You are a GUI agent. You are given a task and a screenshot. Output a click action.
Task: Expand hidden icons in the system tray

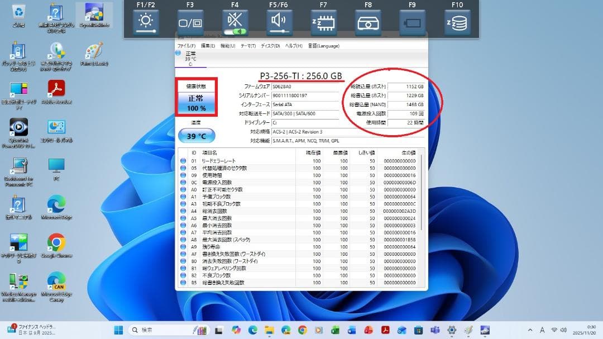click(529, 330)
